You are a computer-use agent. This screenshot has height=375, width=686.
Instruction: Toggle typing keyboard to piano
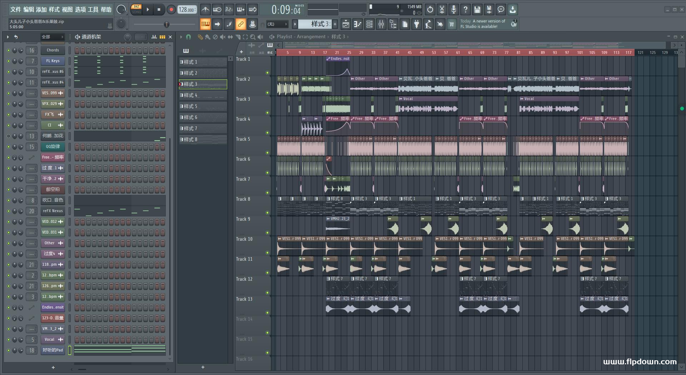pyautogui.click(x=205, y=24)
